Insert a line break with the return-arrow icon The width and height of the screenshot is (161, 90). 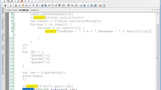(x=30, y=5)
